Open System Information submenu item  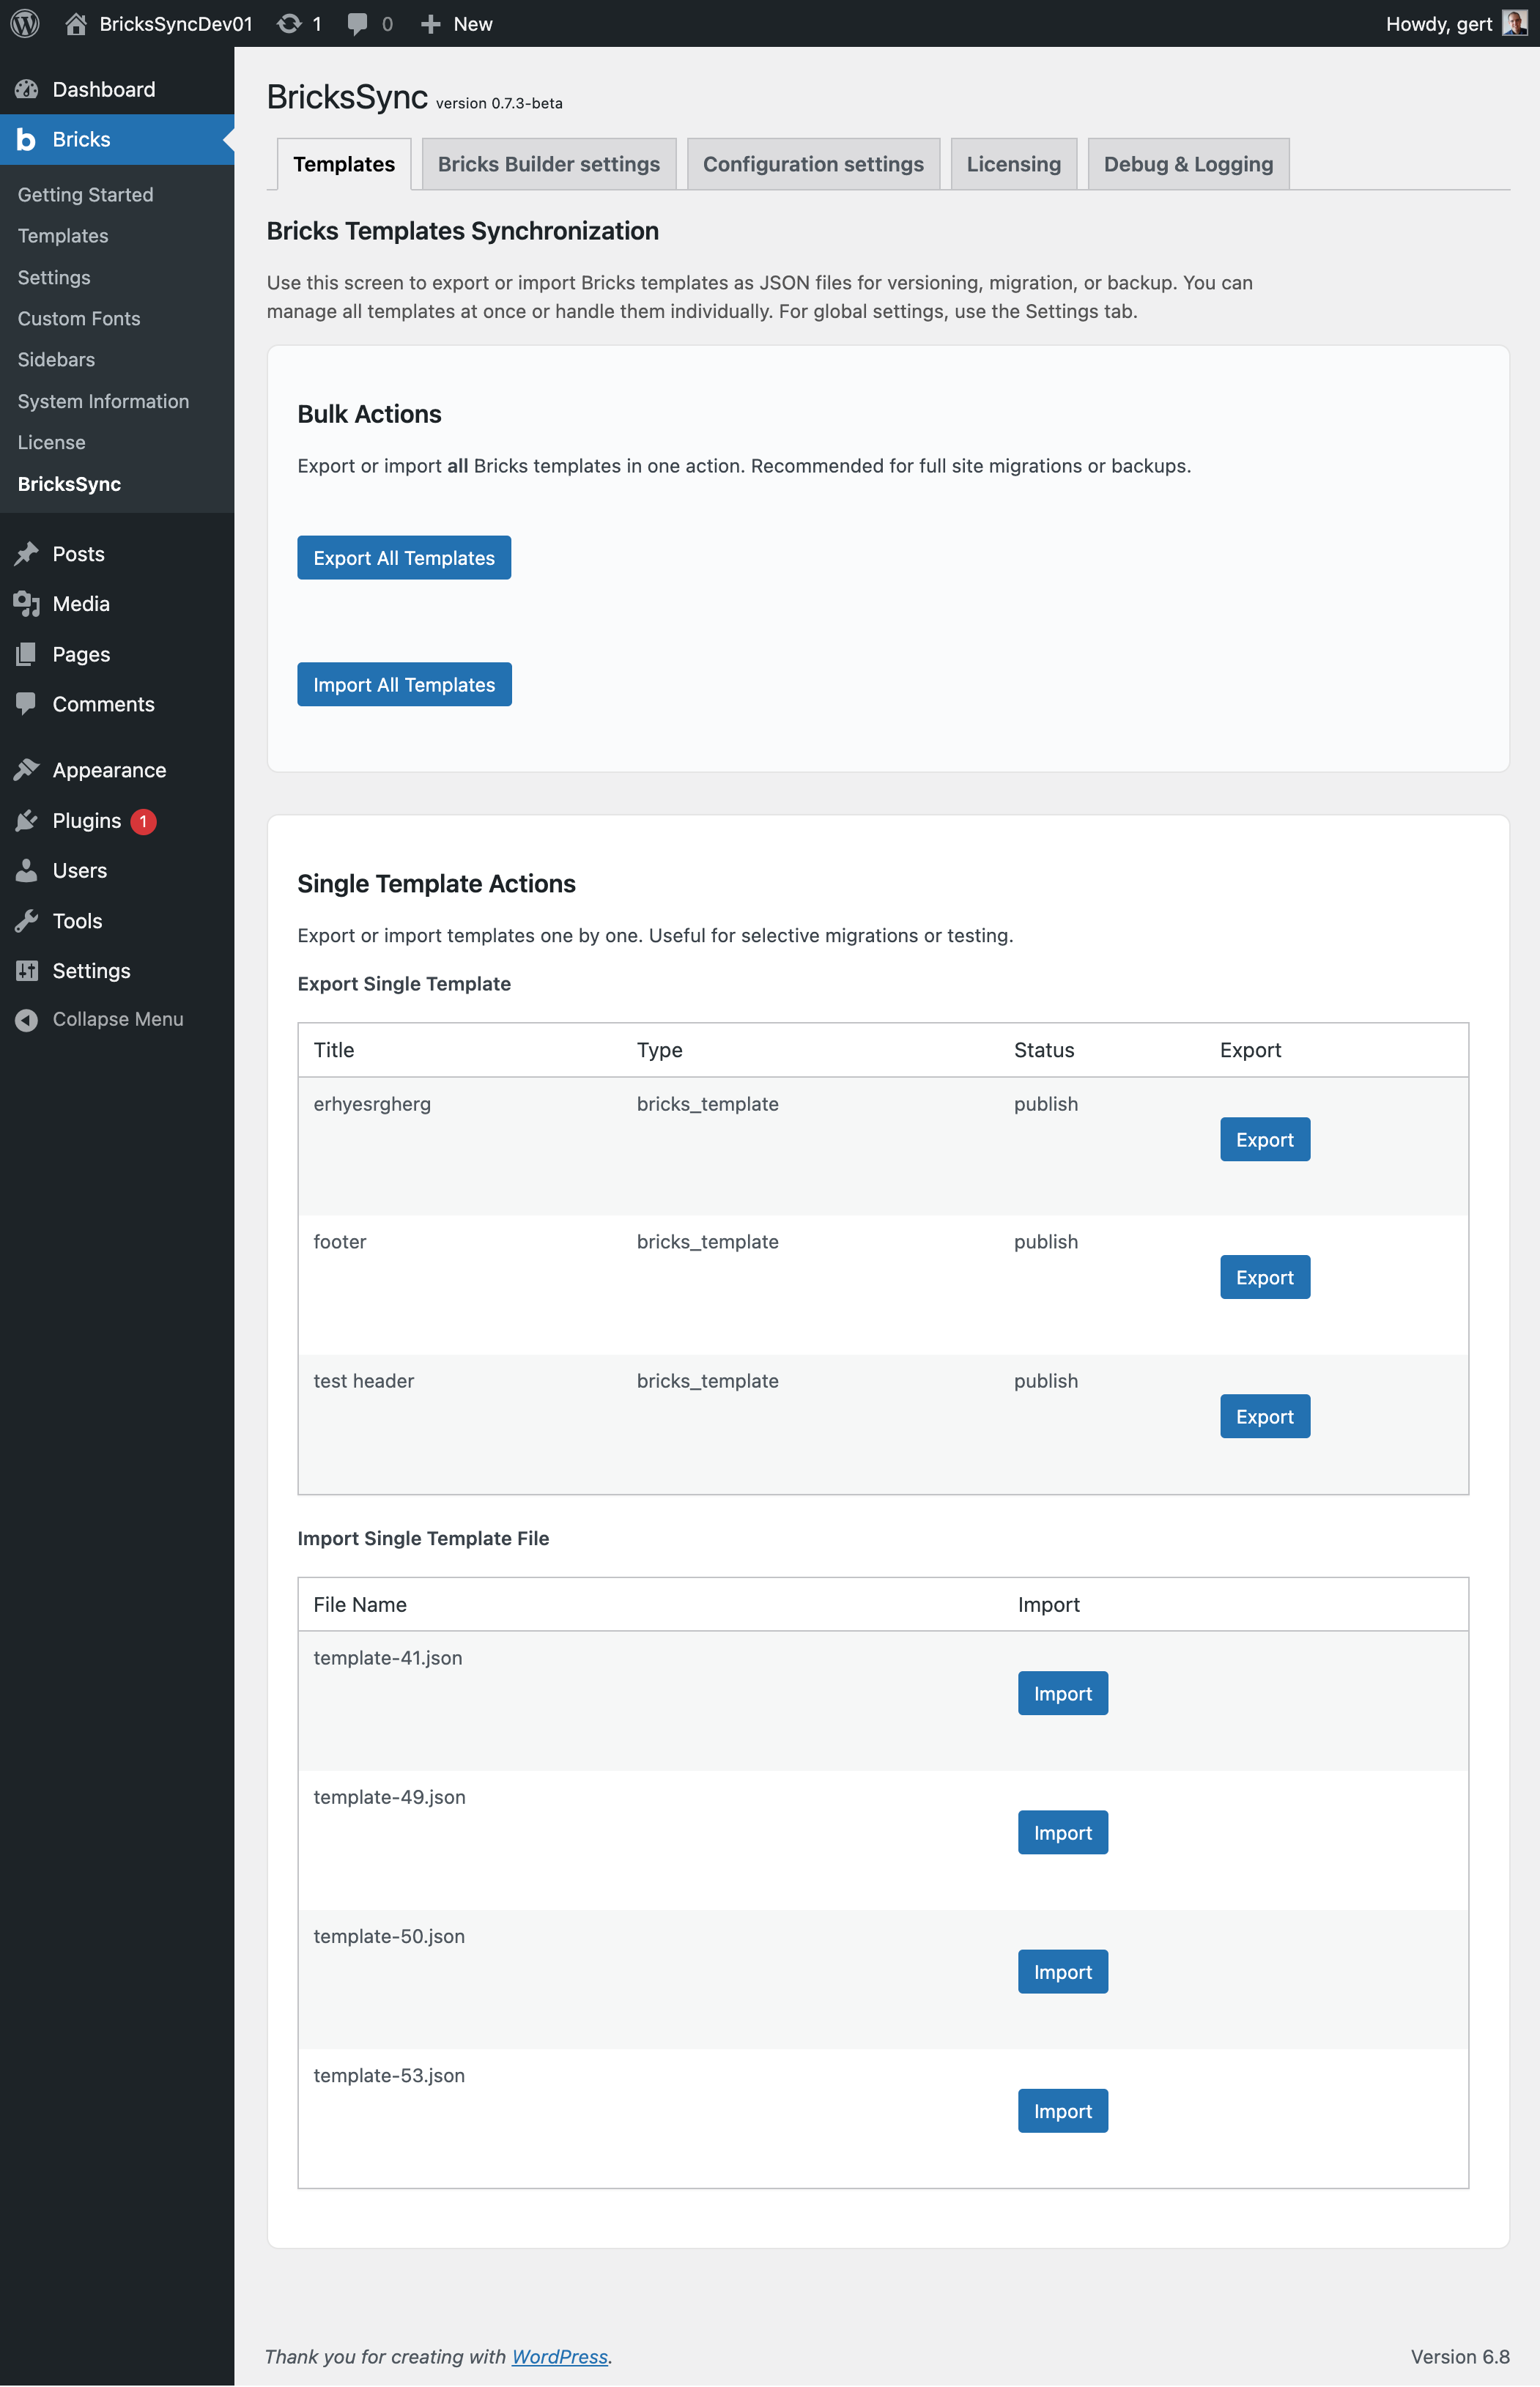[x=103, y=401]
